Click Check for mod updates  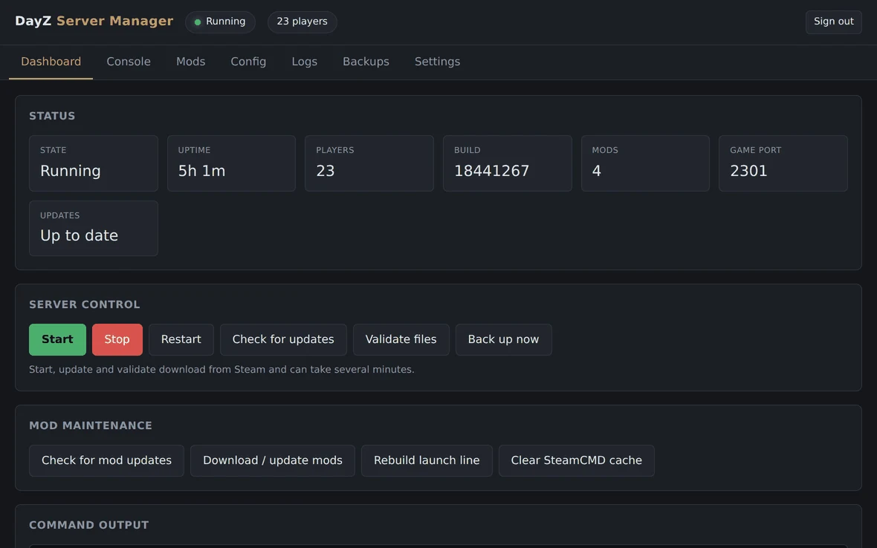[x=106, y=461]
